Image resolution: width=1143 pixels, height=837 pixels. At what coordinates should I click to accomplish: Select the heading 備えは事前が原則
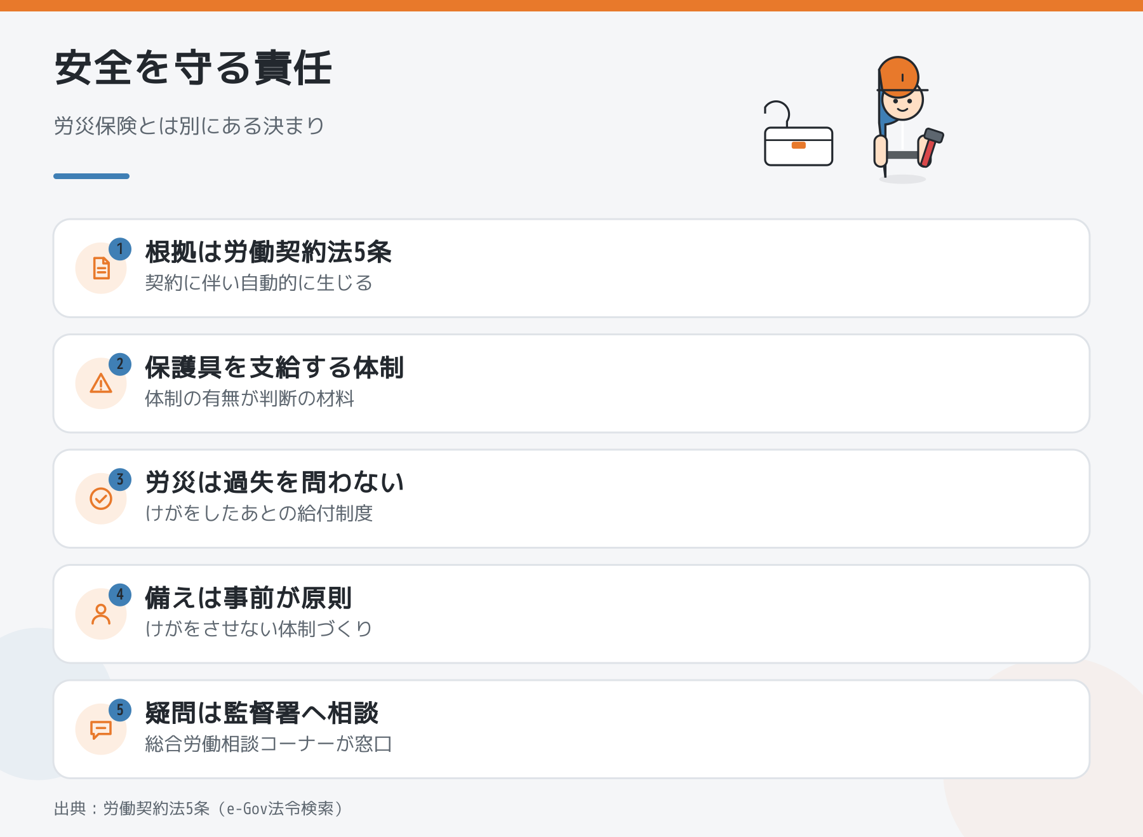click(x=248, y=598)
